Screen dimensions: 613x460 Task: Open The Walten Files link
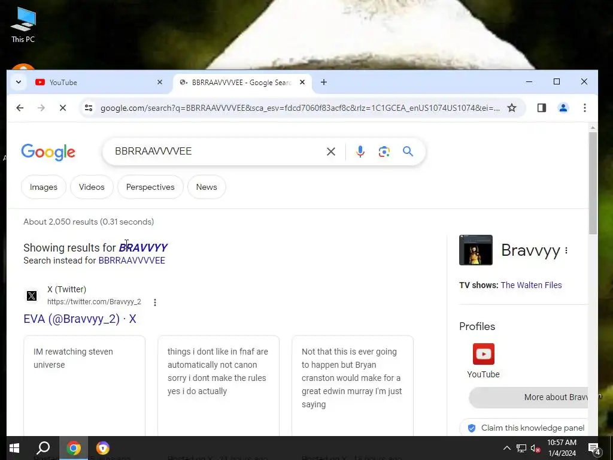coord(531,285)
